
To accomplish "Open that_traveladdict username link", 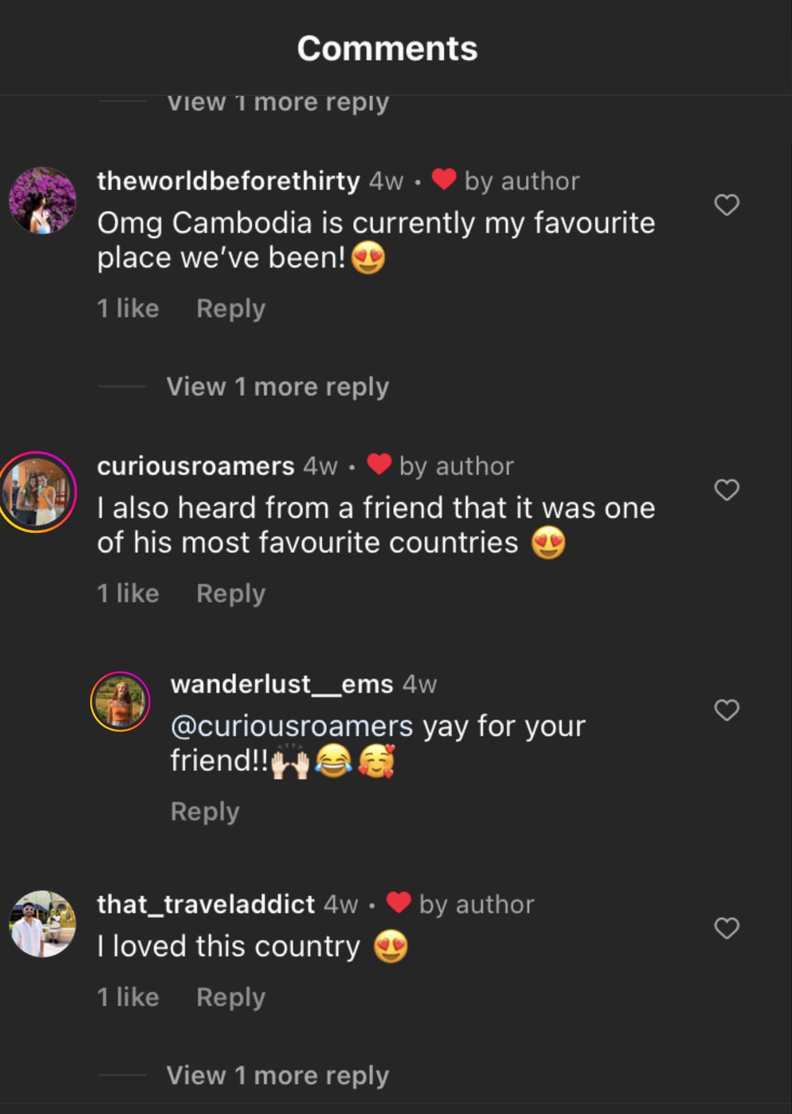I will 206,904.
